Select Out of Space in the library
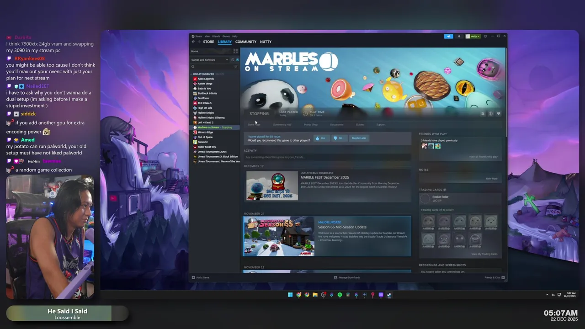 [x=205, y=137]
